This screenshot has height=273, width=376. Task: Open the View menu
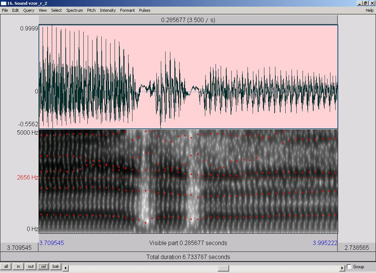point(43,10)
